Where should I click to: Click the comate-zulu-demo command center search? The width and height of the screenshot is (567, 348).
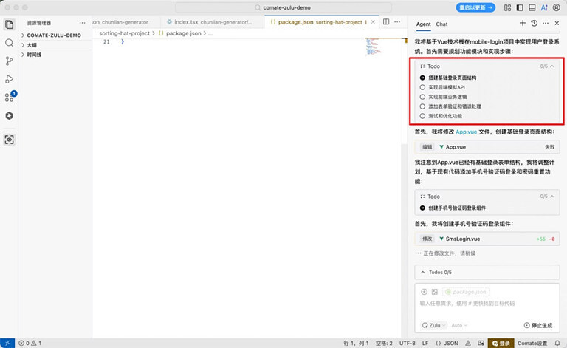tap(283, 7)
